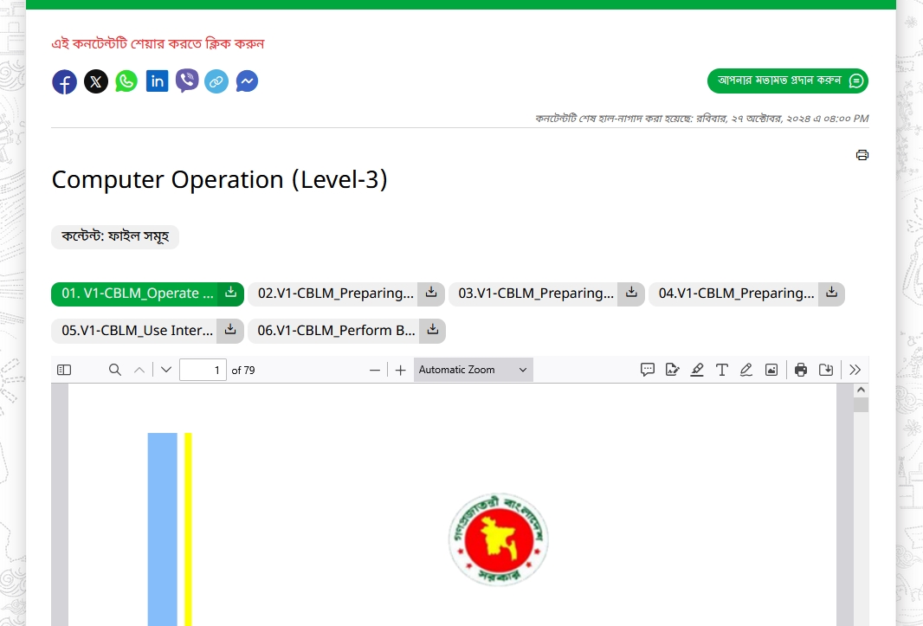Open the Find in document tool
Viewport: 923px width, 626px height.
(x=114, y=370)
